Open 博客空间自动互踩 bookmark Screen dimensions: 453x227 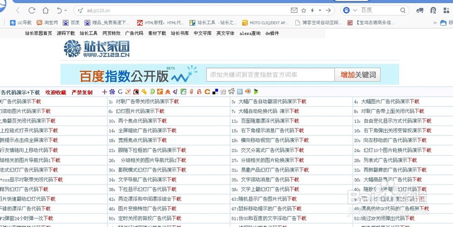[x=318, y=23]
